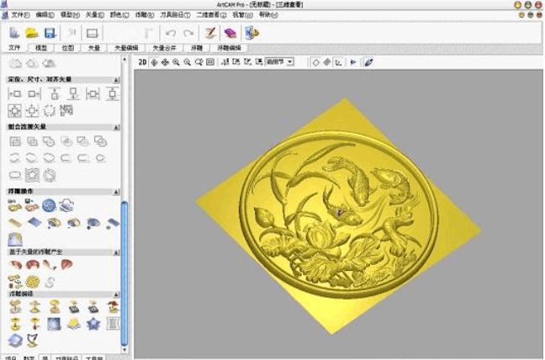
Task: Open the 文件 menu
Action: pos(20,15)
